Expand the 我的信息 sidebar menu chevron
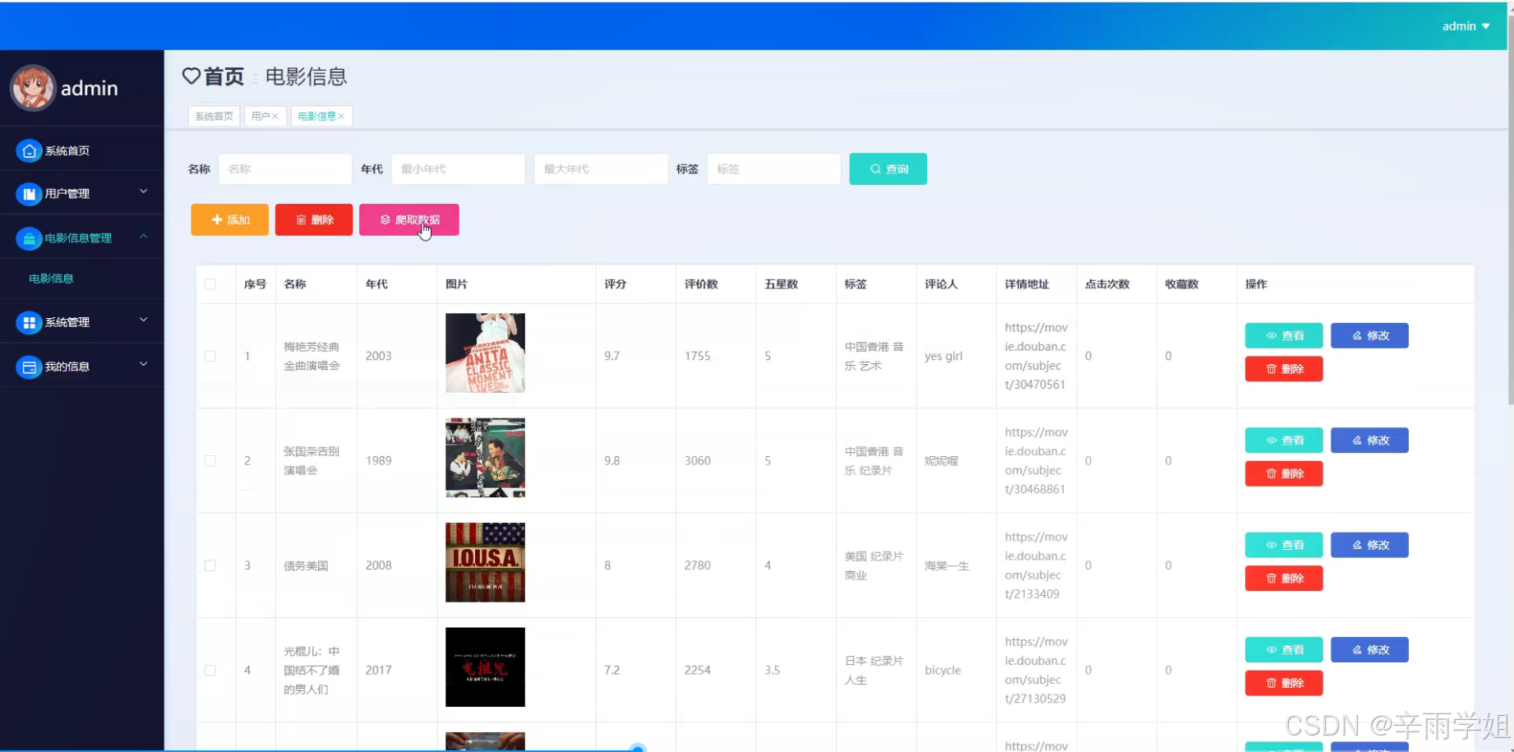The height and width of the screenshot is (752, 1514). coord(144,364)
